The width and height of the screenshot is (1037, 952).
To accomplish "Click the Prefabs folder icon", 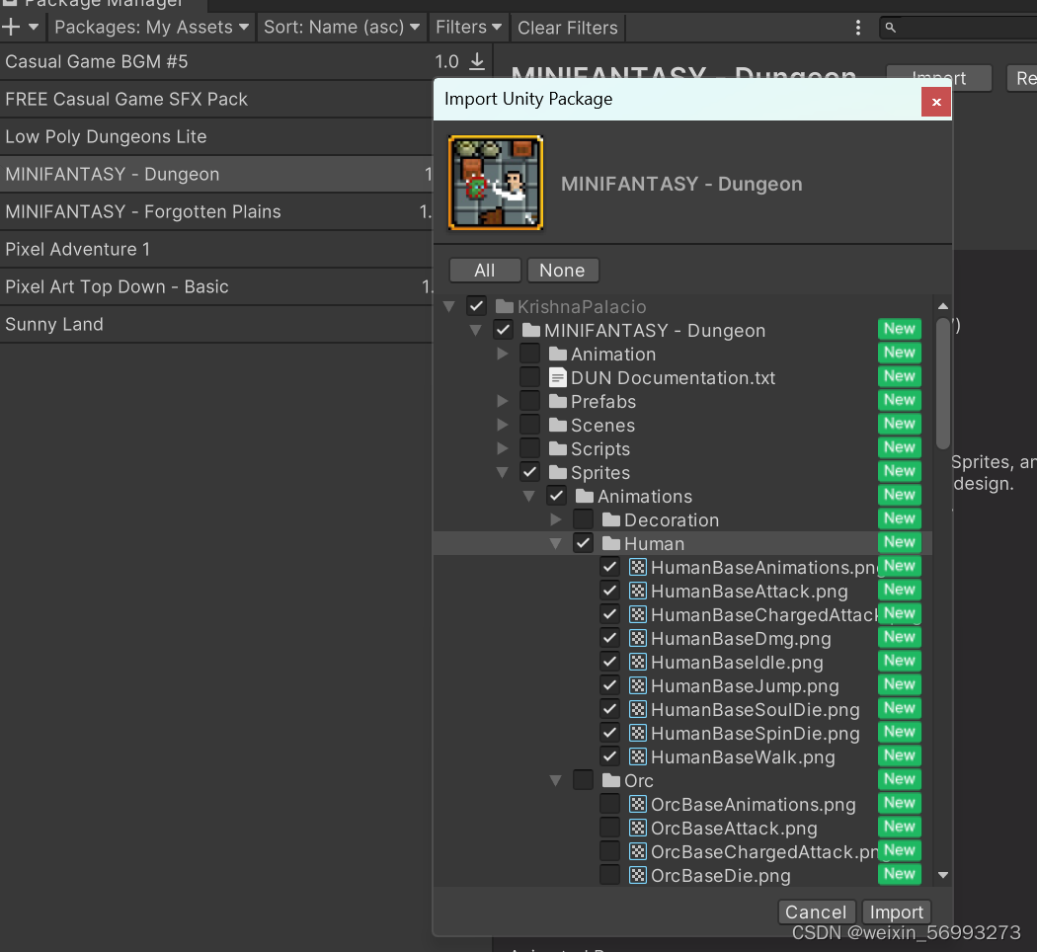I will pos(558,401).
